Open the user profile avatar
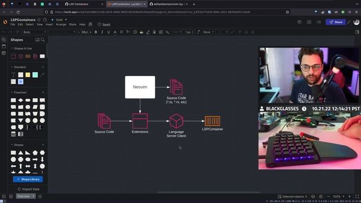The height and width of the screenshot is (203, 361). coord(356,22)
